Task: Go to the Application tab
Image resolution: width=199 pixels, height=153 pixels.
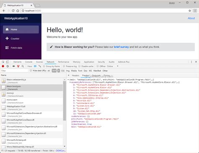Action: pos(89,62)
